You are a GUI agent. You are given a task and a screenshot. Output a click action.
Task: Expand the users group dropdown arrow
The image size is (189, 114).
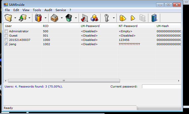45,18
